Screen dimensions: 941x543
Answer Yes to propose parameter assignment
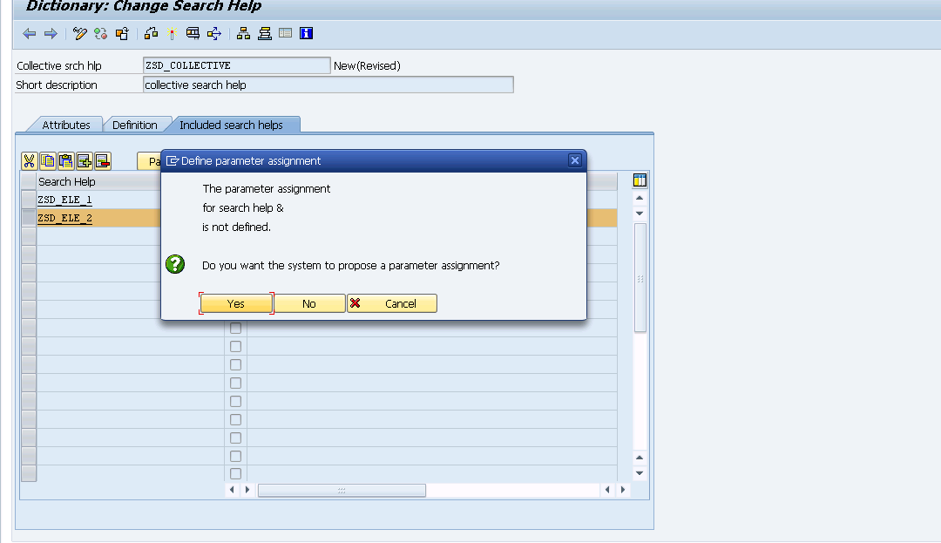point(235,303)
